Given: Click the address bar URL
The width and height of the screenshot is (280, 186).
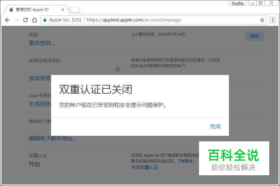Looking at the screenshot, I should coord(134,20).
